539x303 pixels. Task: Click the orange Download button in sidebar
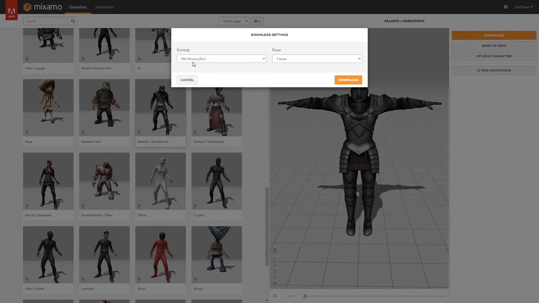click(494, 35)
